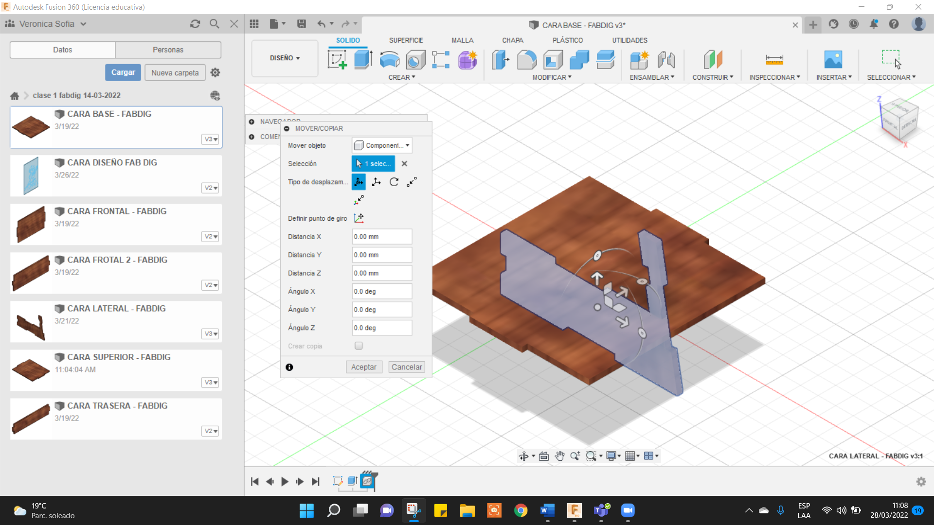Click Aceptar in Mover/Copiar dialog
The image size is (934, 525).
pos(364,367)
